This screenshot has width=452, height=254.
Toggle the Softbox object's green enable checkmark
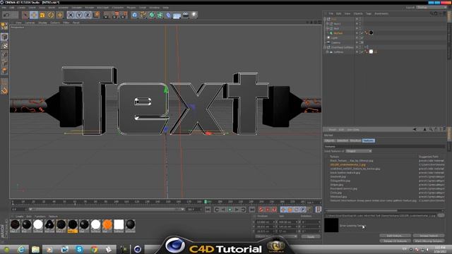(x=362, y=52)
